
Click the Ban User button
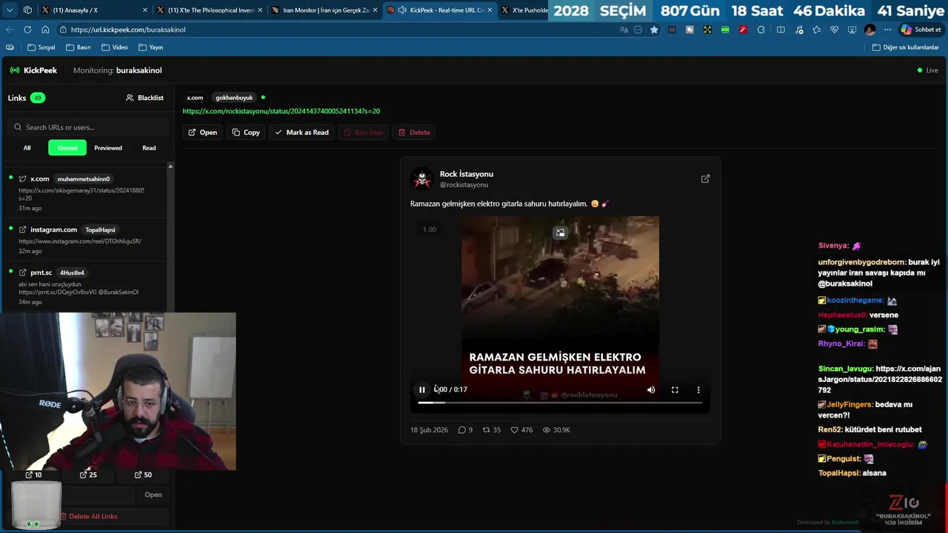364,133
